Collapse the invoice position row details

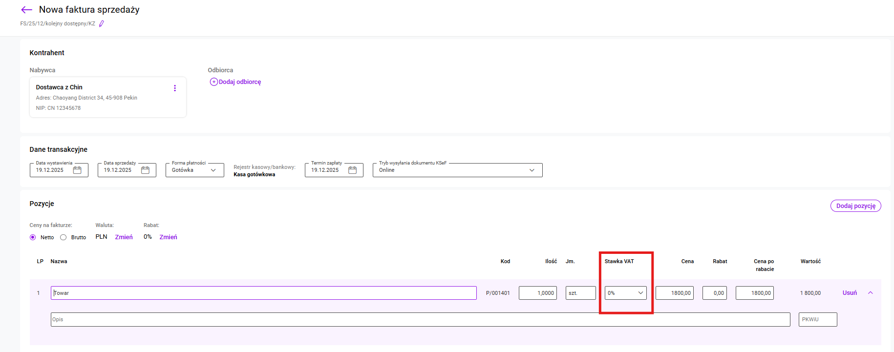click(870, 293)
